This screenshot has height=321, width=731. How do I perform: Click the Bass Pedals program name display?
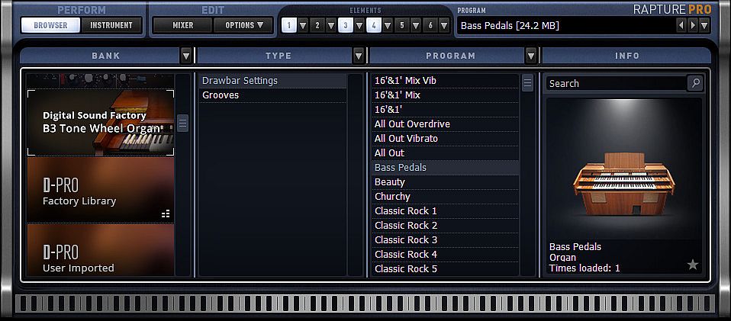click(x=565, y=26)
